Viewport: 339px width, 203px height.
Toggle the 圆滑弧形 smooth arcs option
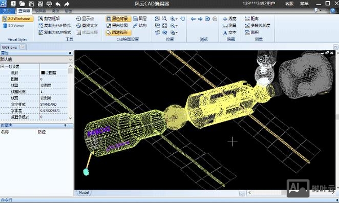[x=118, y=32]
